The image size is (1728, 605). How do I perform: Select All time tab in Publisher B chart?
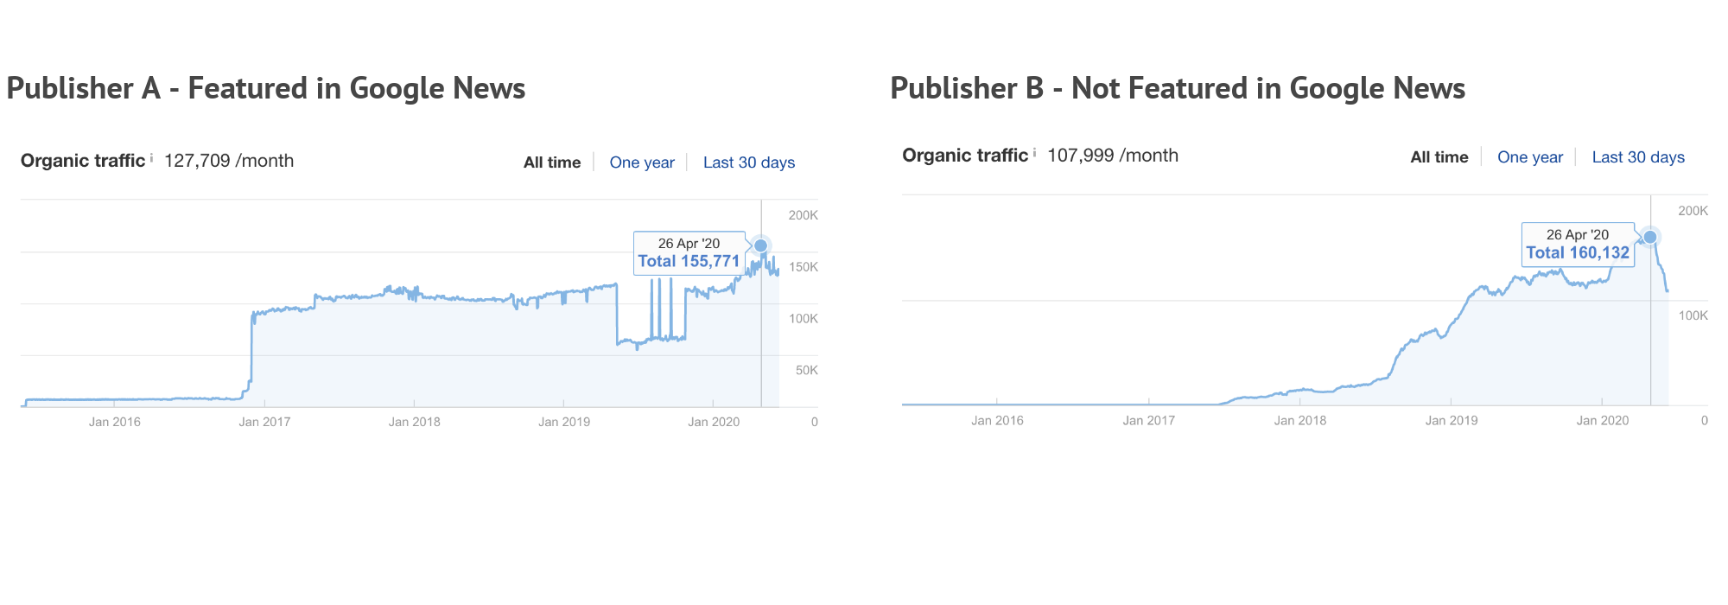coord(1439,157)
